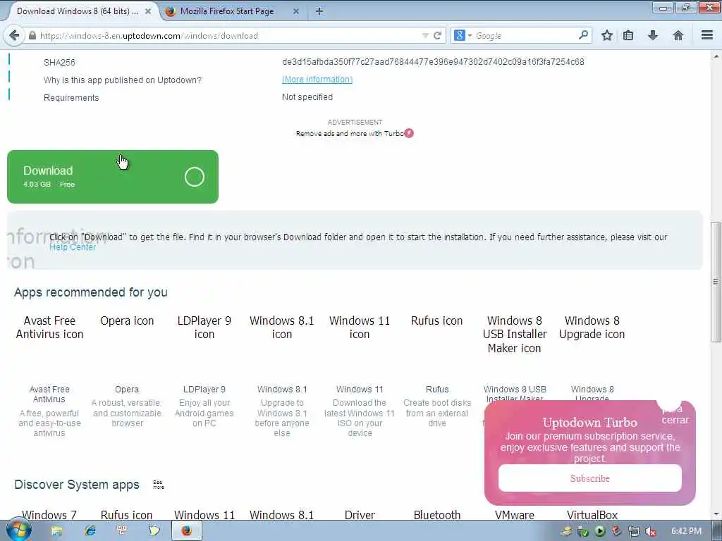Click the Firefox taskbar button

pos(186,531)
